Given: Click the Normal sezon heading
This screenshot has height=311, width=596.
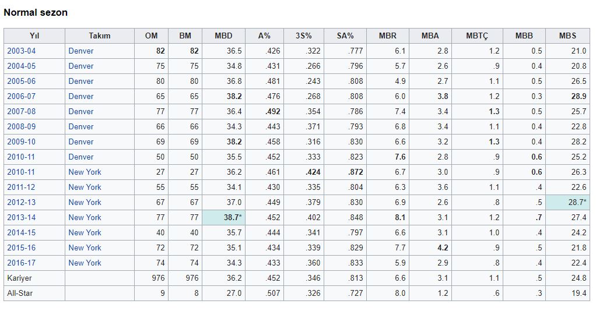Looking at the screenshot, I should [36, 12].
